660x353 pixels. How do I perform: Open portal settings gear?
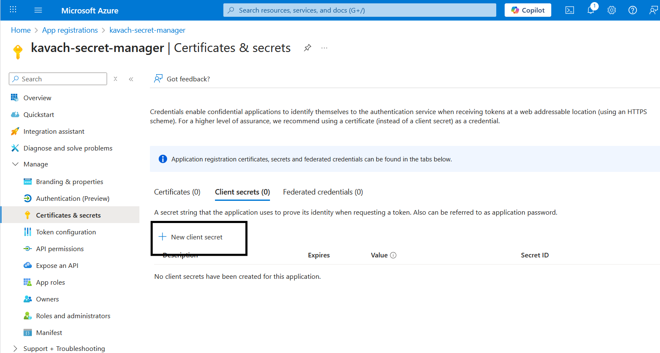click(x=612, y=10)
